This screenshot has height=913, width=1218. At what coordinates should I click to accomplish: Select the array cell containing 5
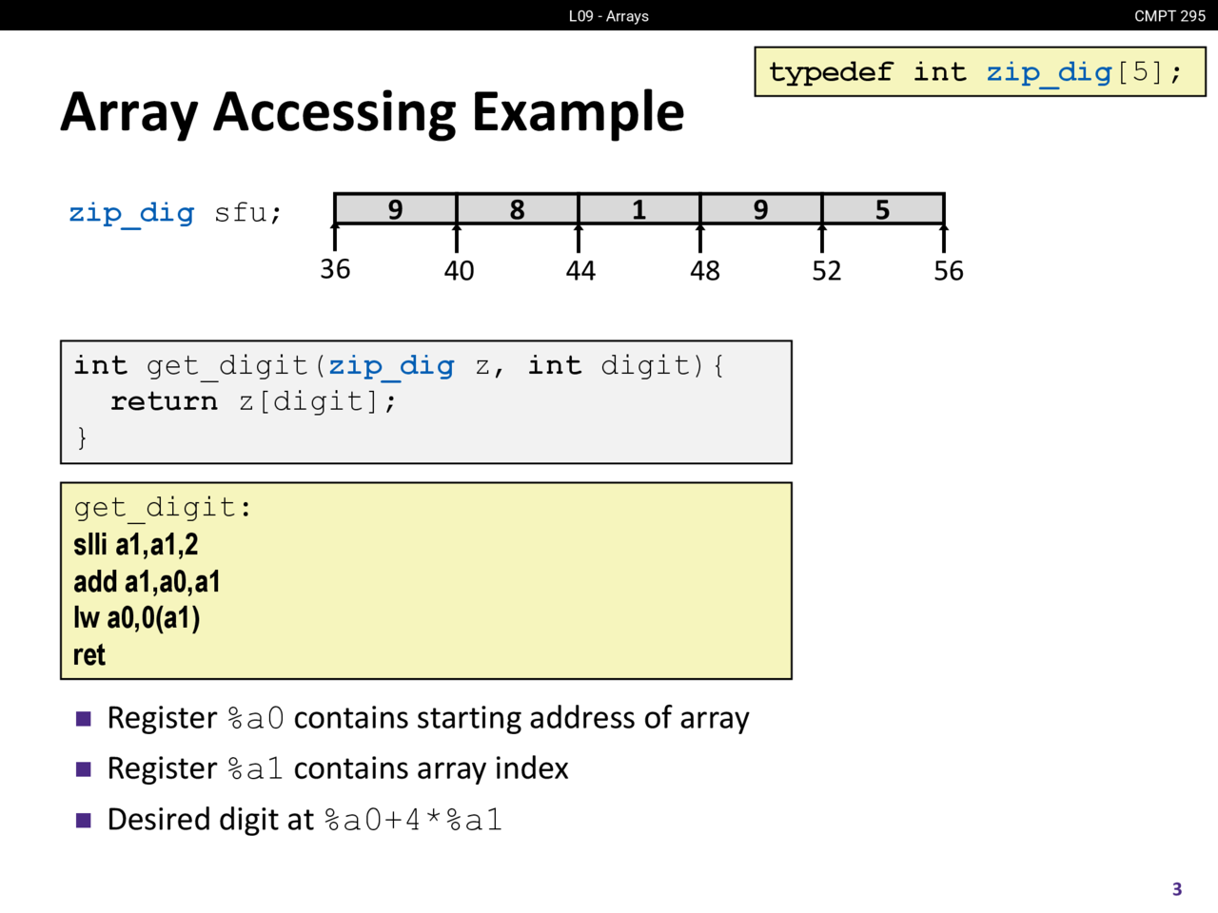[882, 209]
